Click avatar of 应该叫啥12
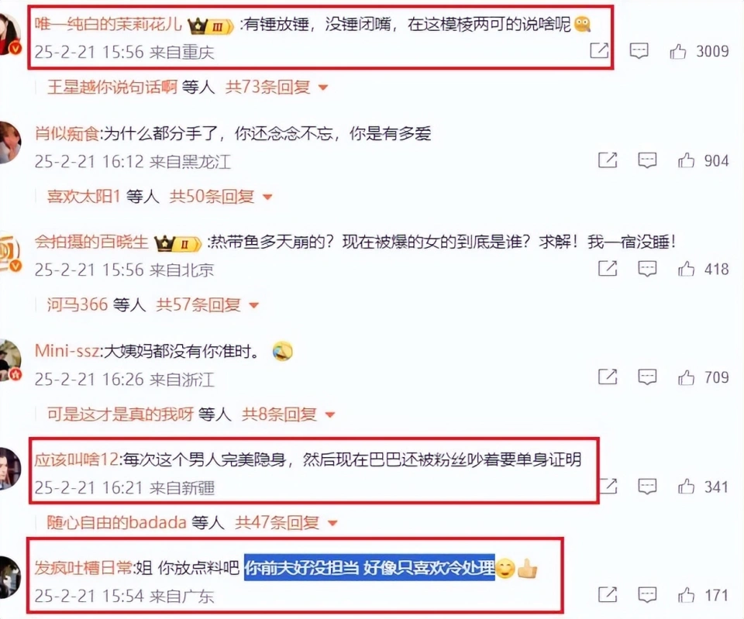The height and width of the screenshot is (619, 744). [x=9, y=469]
